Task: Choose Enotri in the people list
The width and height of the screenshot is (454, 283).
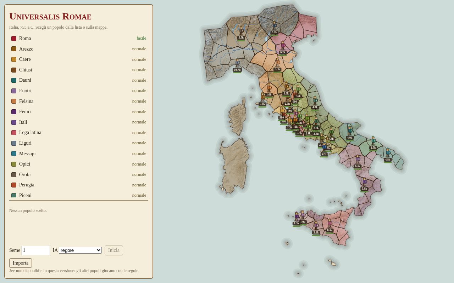Action: click(79, 91)
